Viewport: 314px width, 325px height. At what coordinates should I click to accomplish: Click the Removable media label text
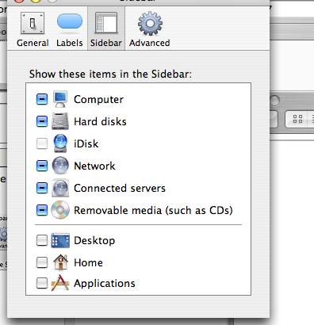pyautogui.click(x=153, y=211)
